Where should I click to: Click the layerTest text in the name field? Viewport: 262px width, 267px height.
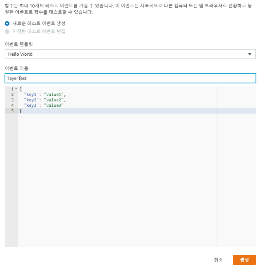(15, 78)
